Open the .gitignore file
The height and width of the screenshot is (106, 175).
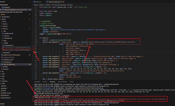[4, 88]
